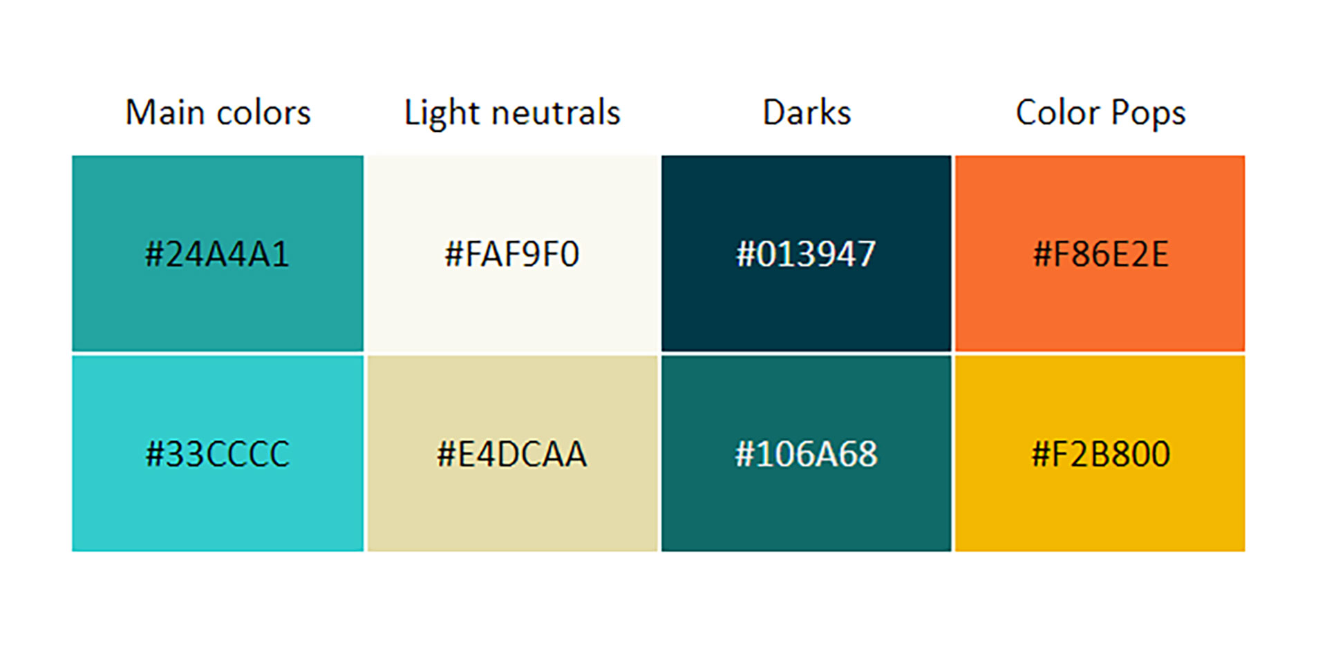Click the white #106A68 hex label
Screen dimensions: 1327x649
(x=806, y=454)
